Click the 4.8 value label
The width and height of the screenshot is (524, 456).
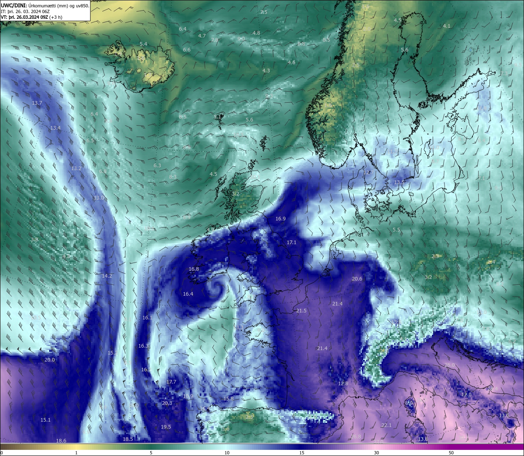pos(256,33)
